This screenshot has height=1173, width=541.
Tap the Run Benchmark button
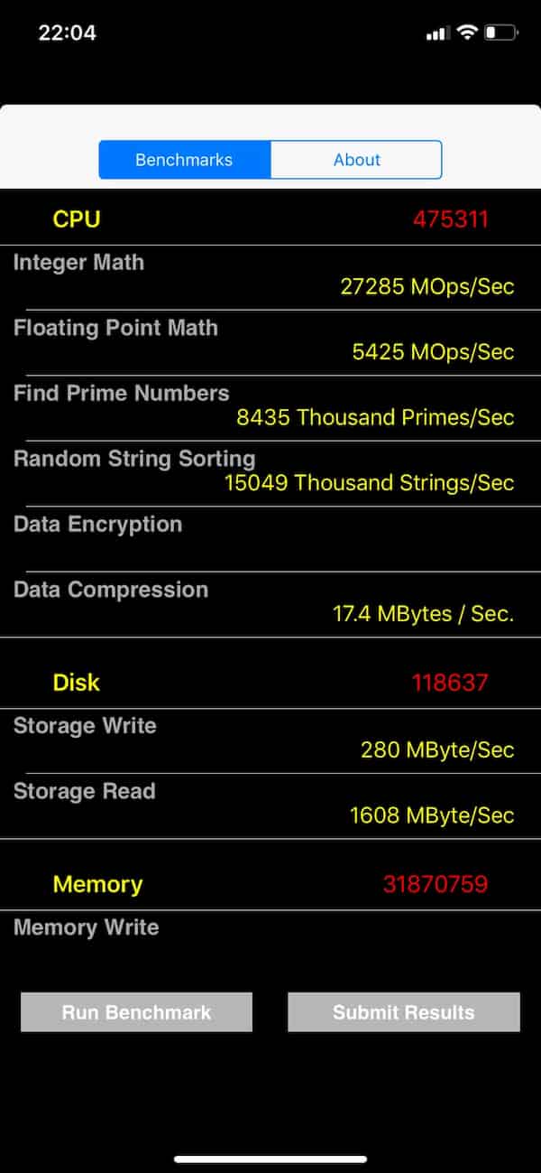tap(136, 1012)
